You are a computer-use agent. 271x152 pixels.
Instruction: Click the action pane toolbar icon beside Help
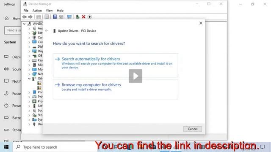tap(61, 17)
